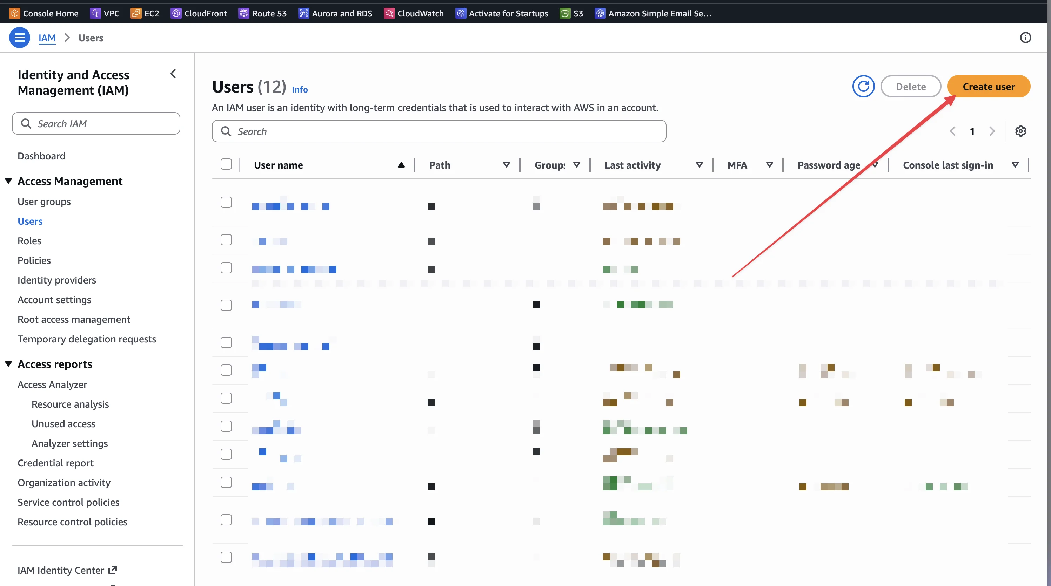Image resolution: width=1051 pixels, height=586 pixels.
Task: Open the hamburger navigation menu
Action: coord(19,37)
